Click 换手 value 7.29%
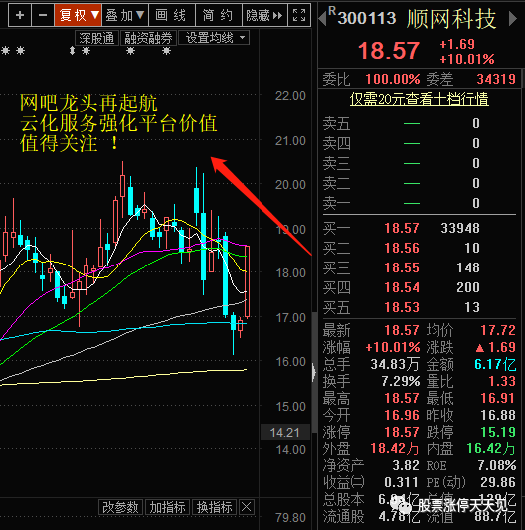 click(401, 381)
